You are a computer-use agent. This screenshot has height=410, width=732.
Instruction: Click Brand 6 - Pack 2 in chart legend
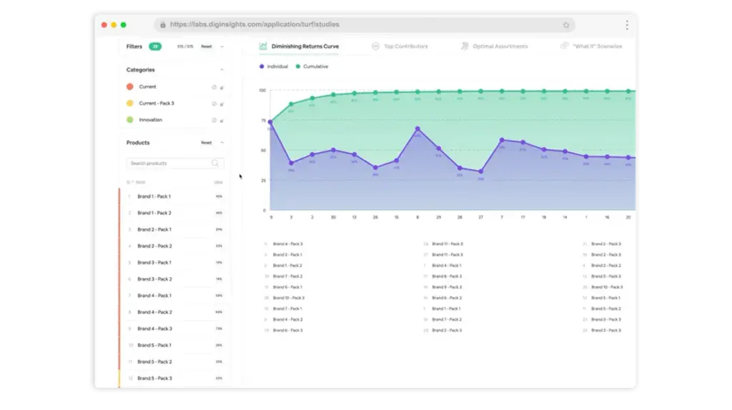coord(447,298)
